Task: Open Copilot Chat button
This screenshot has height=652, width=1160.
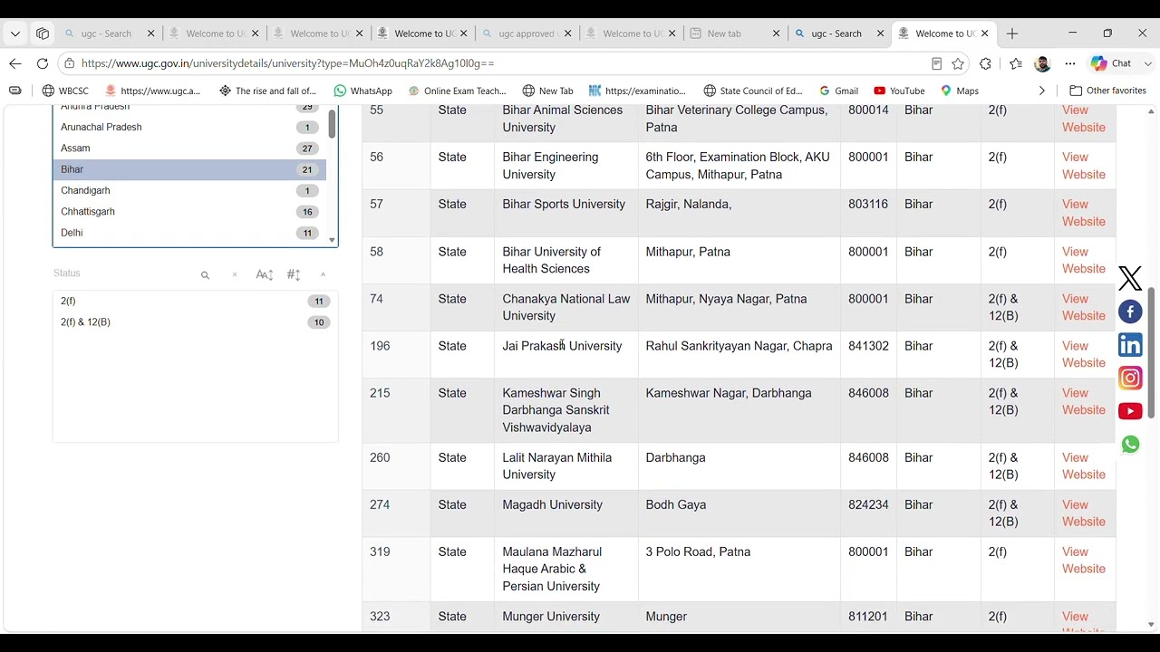Action: 1112,63
